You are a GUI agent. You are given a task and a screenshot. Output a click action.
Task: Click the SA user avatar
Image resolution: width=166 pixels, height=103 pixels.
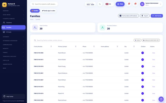point(142,4)
